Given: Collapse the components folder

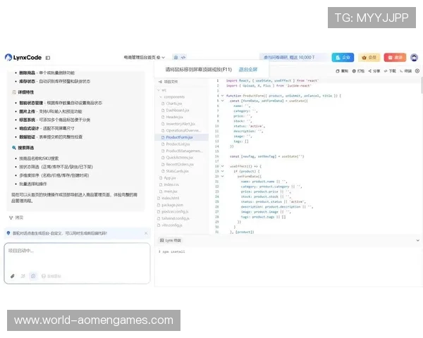Looking at the screenshot, I should [x=161, y=96].
